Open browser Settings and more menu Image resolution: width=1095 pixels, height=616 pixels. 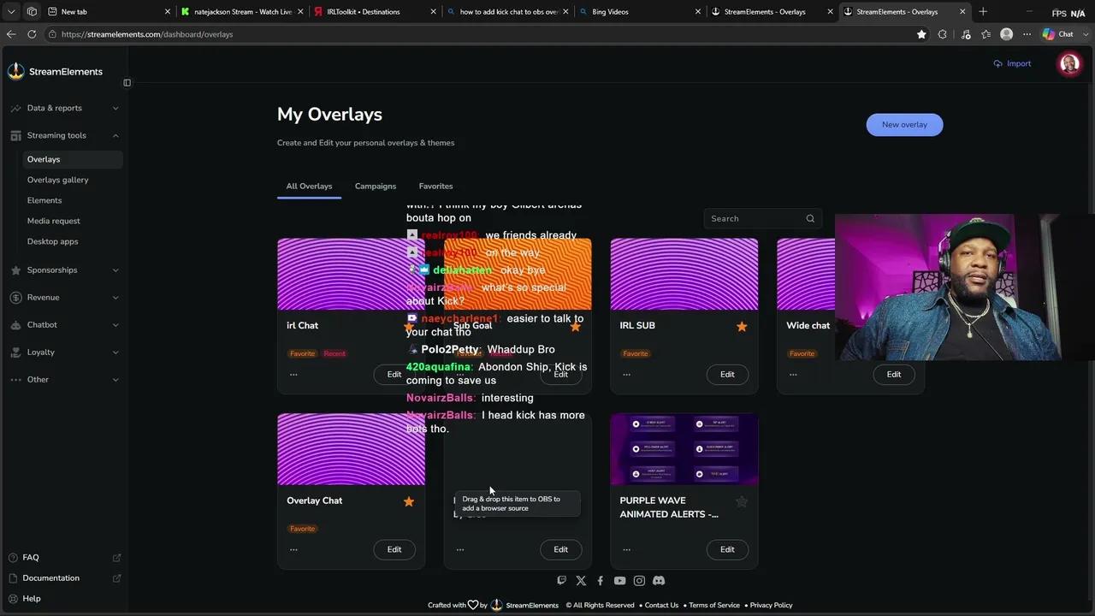(x=1027, y=34)
